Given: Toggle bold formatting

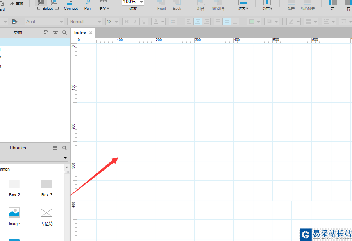Looking at the screenshot, I should point(127,22).
